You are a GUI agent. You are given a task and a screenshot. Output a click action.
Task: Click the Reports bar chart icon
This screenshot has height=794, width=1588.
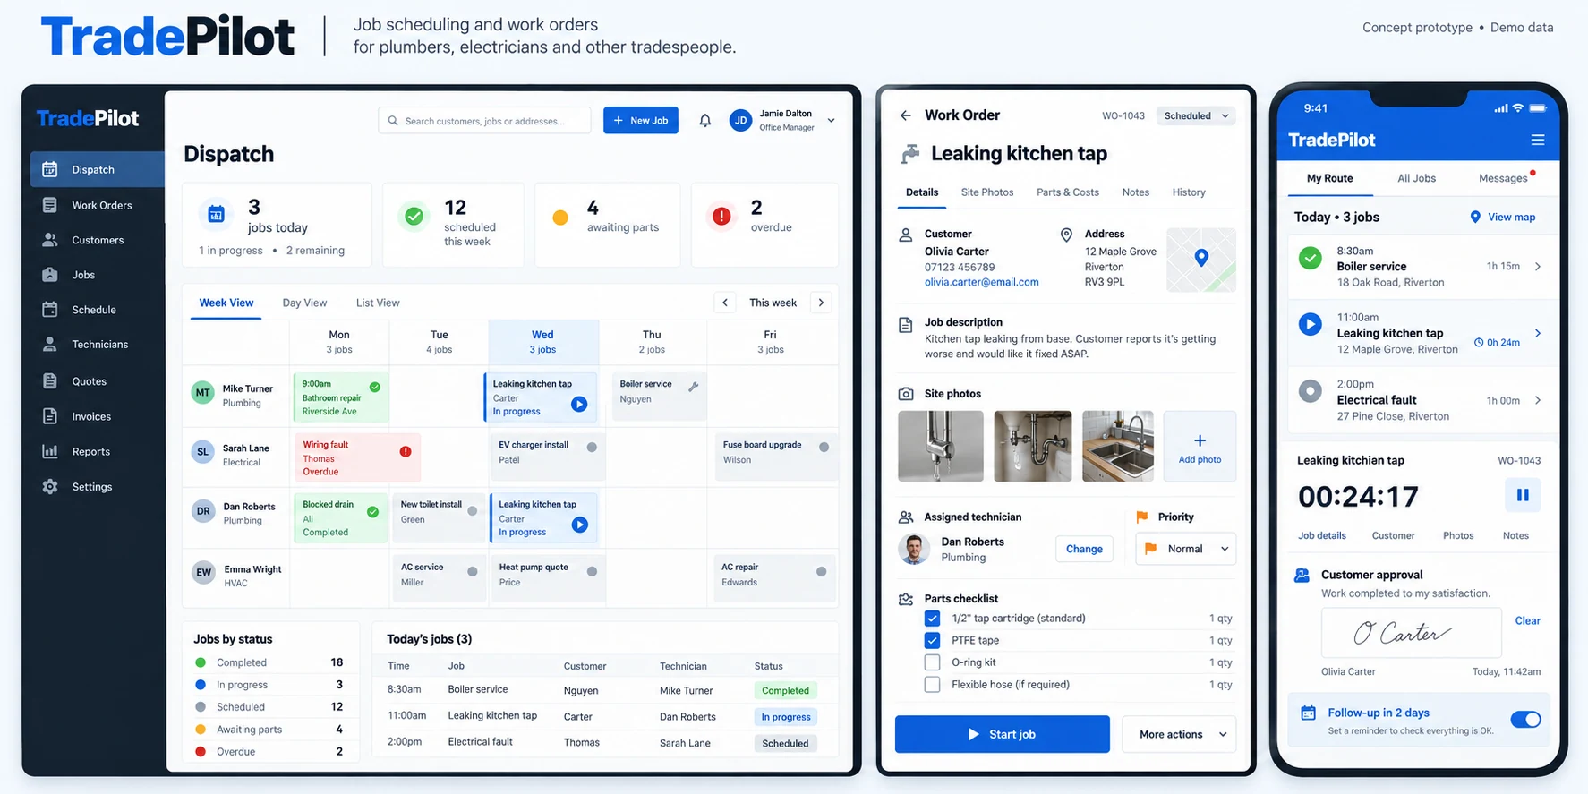[x=50, y=451]
